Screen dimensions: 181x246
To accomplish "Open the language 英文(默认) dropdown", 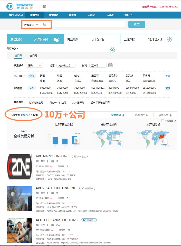I will [x=66, y=66].
